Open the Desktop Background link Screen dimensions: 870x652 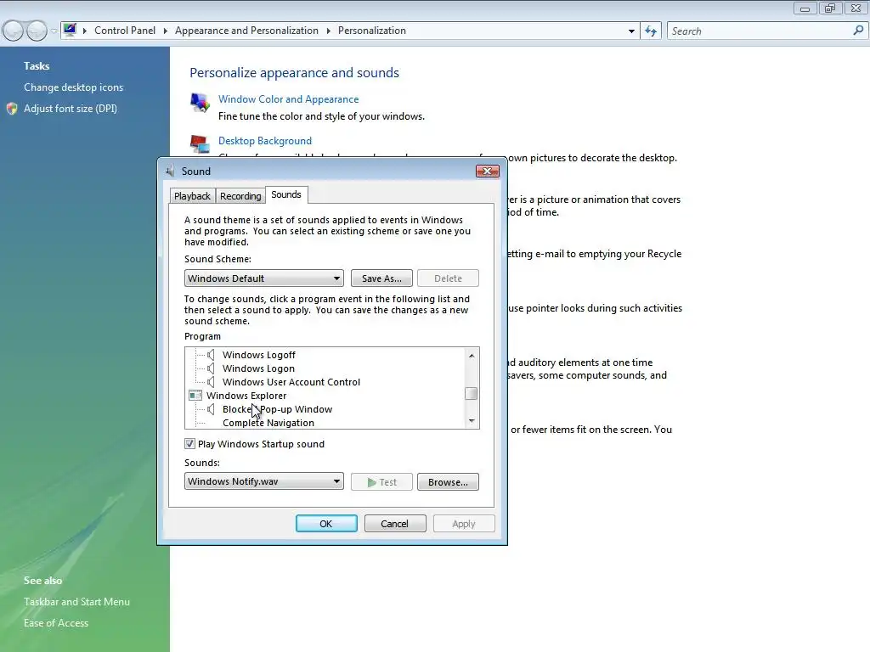tap(265, 141)
